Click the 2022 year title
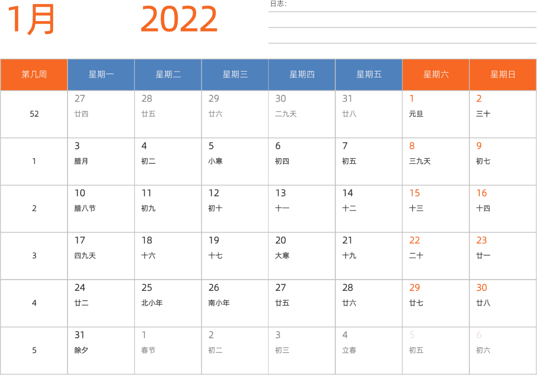The image size is (537, 375). [179, 19]
